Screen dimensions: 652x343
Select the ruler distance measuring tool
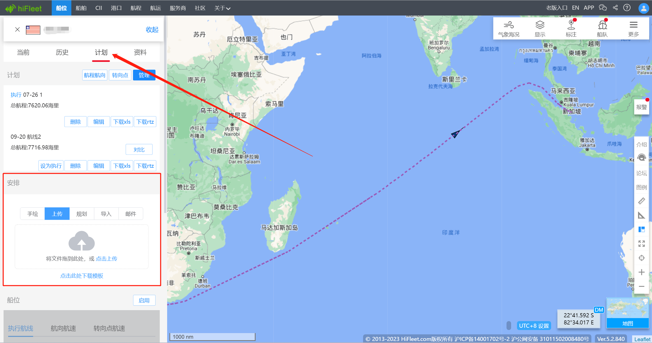[642, 201]
